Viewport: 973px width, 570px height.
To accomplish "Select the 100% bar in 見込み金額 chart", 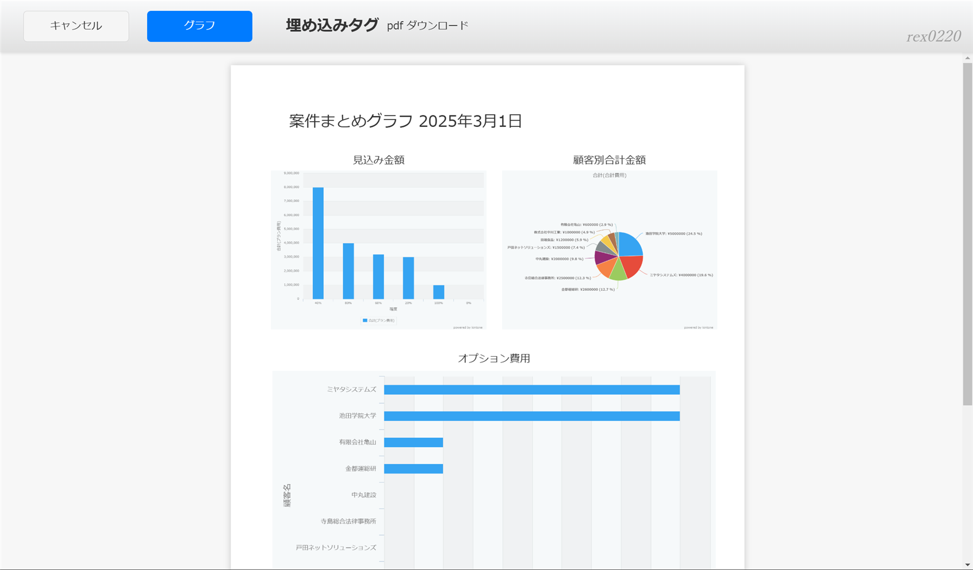I will pyautogui.click(x=439, y=292).
